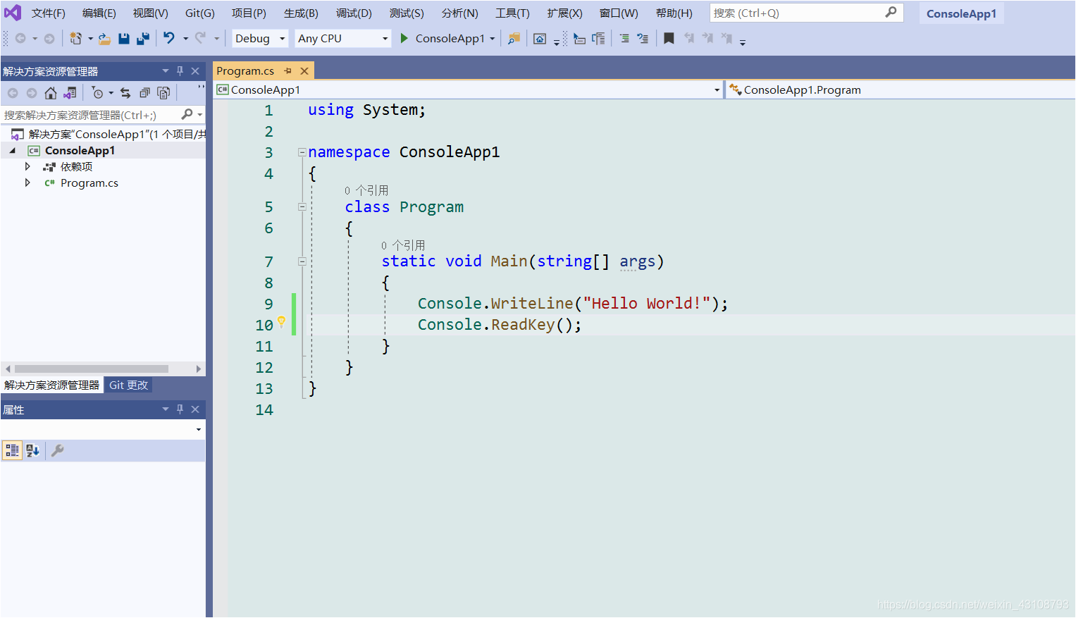Collapse the class Program code block
1076x618 pixels.
(302, 207)
